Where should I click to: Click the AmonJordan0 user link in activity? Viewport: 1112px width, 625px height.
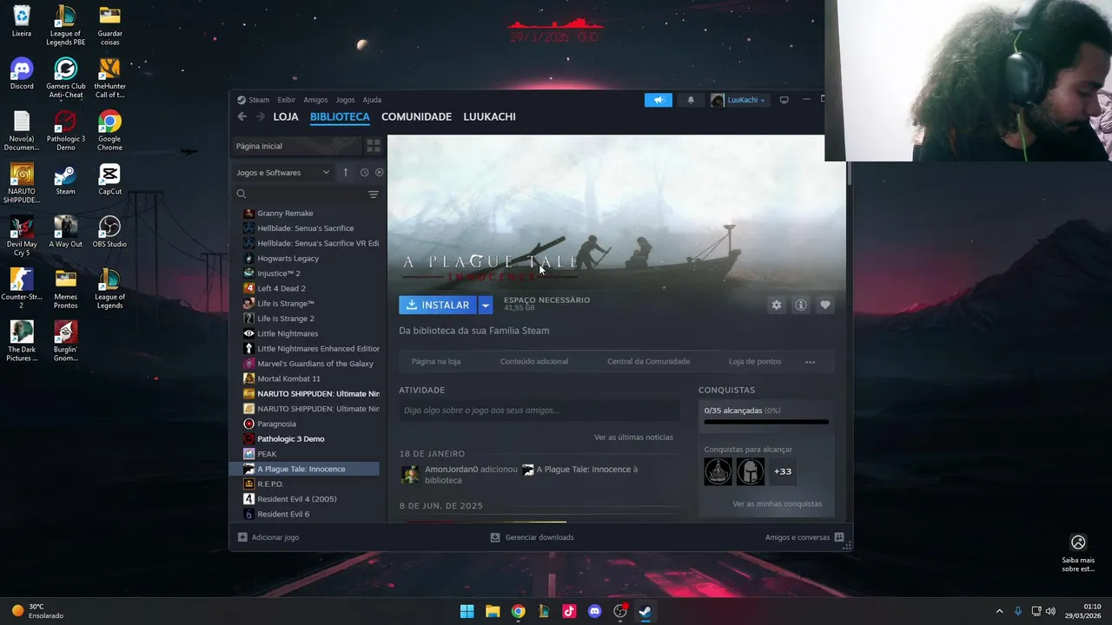[452, 470]
